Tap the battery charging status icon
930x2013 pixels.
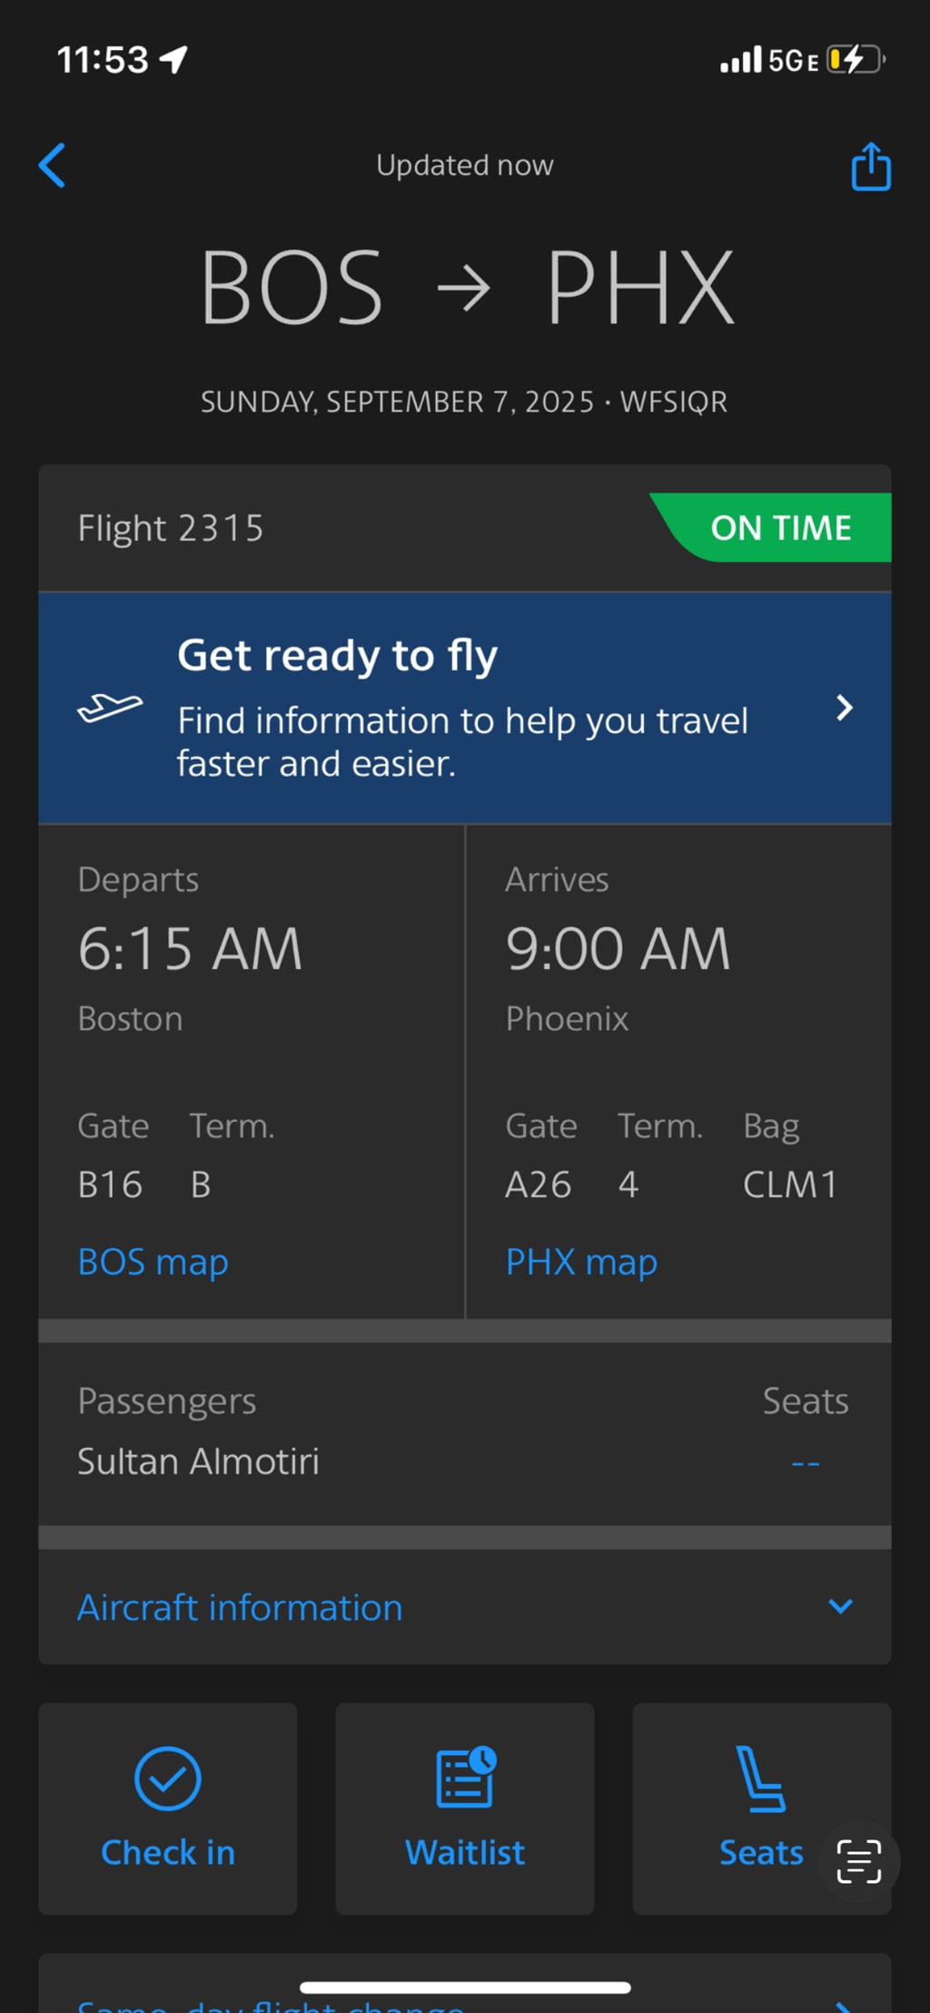click(x=854, y=60)
